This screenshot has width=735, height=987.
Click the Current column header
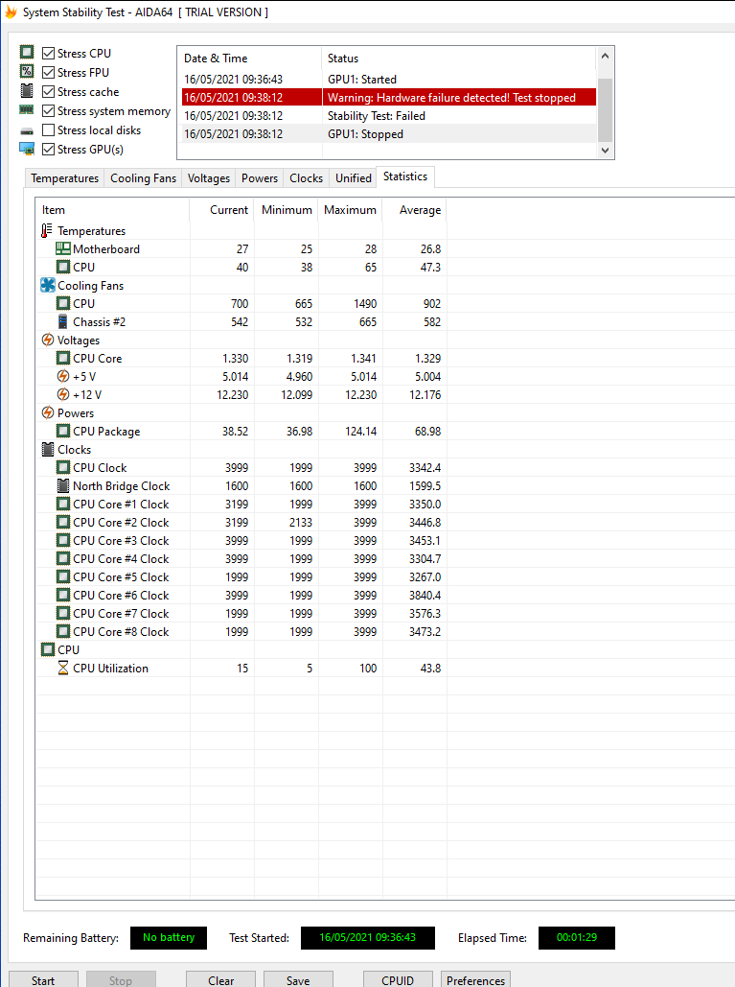[x=222, y=210]
